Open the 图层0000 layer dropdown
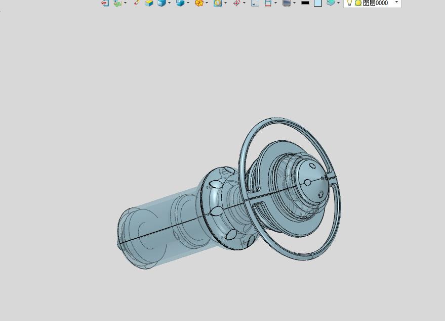Screen dimensions: 445x321 pos(397,2)
